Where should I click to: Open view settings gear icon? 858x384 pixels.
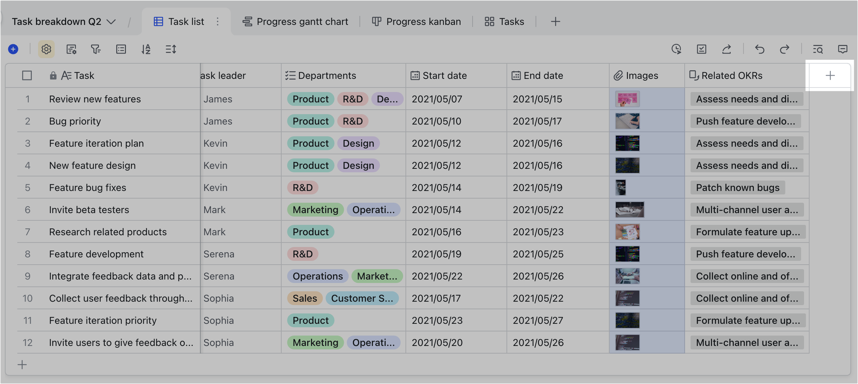pyautogui.click(x=46, y=49)
